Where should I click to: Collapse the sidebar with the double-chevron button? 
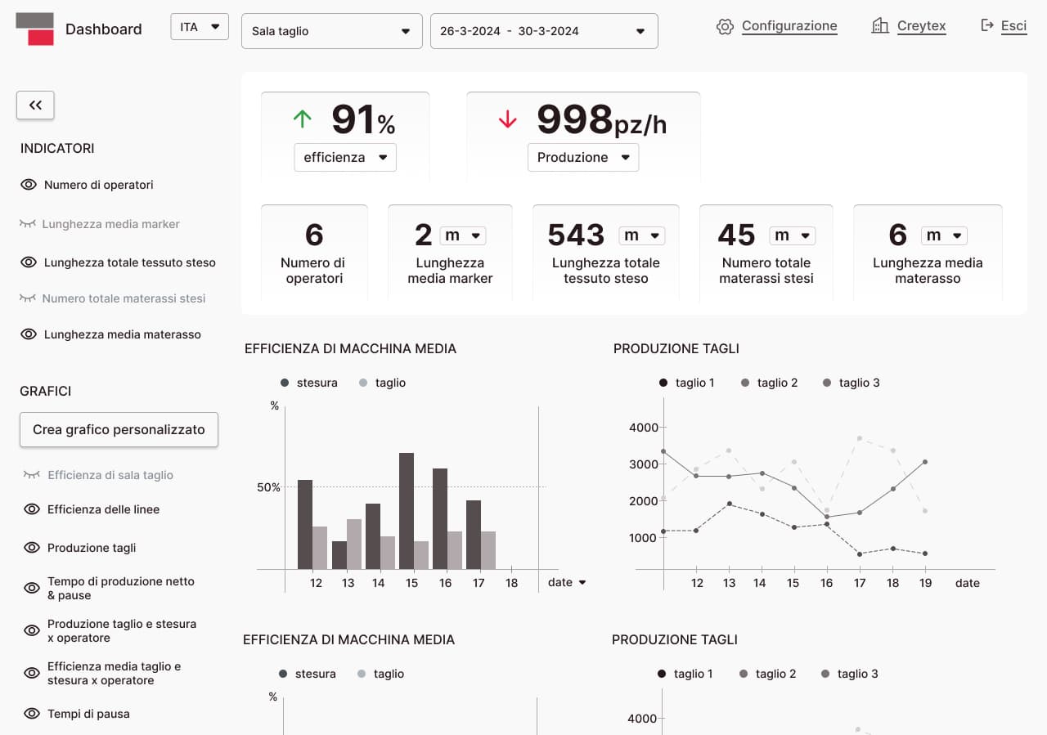pos(35,105)
